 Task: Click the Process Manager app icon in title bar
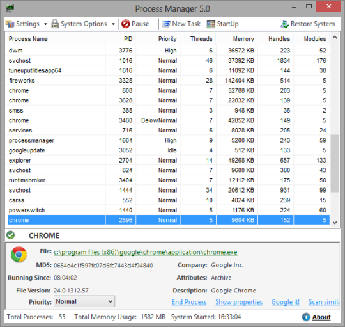10,8
